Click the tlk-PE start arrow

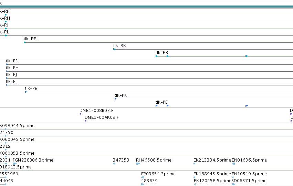(26, 92)
